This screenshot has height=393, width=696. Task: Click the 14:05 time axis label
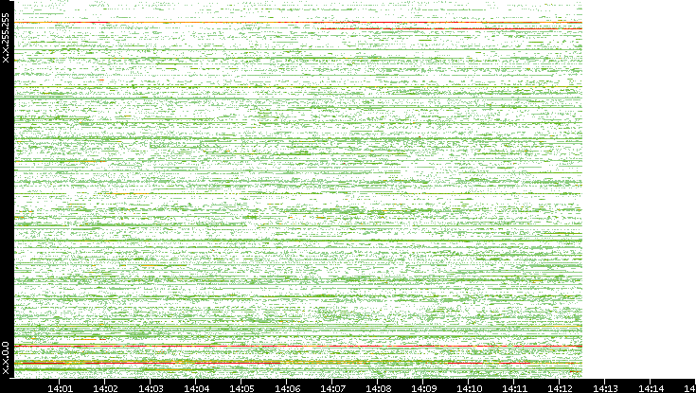click(241, 388)
